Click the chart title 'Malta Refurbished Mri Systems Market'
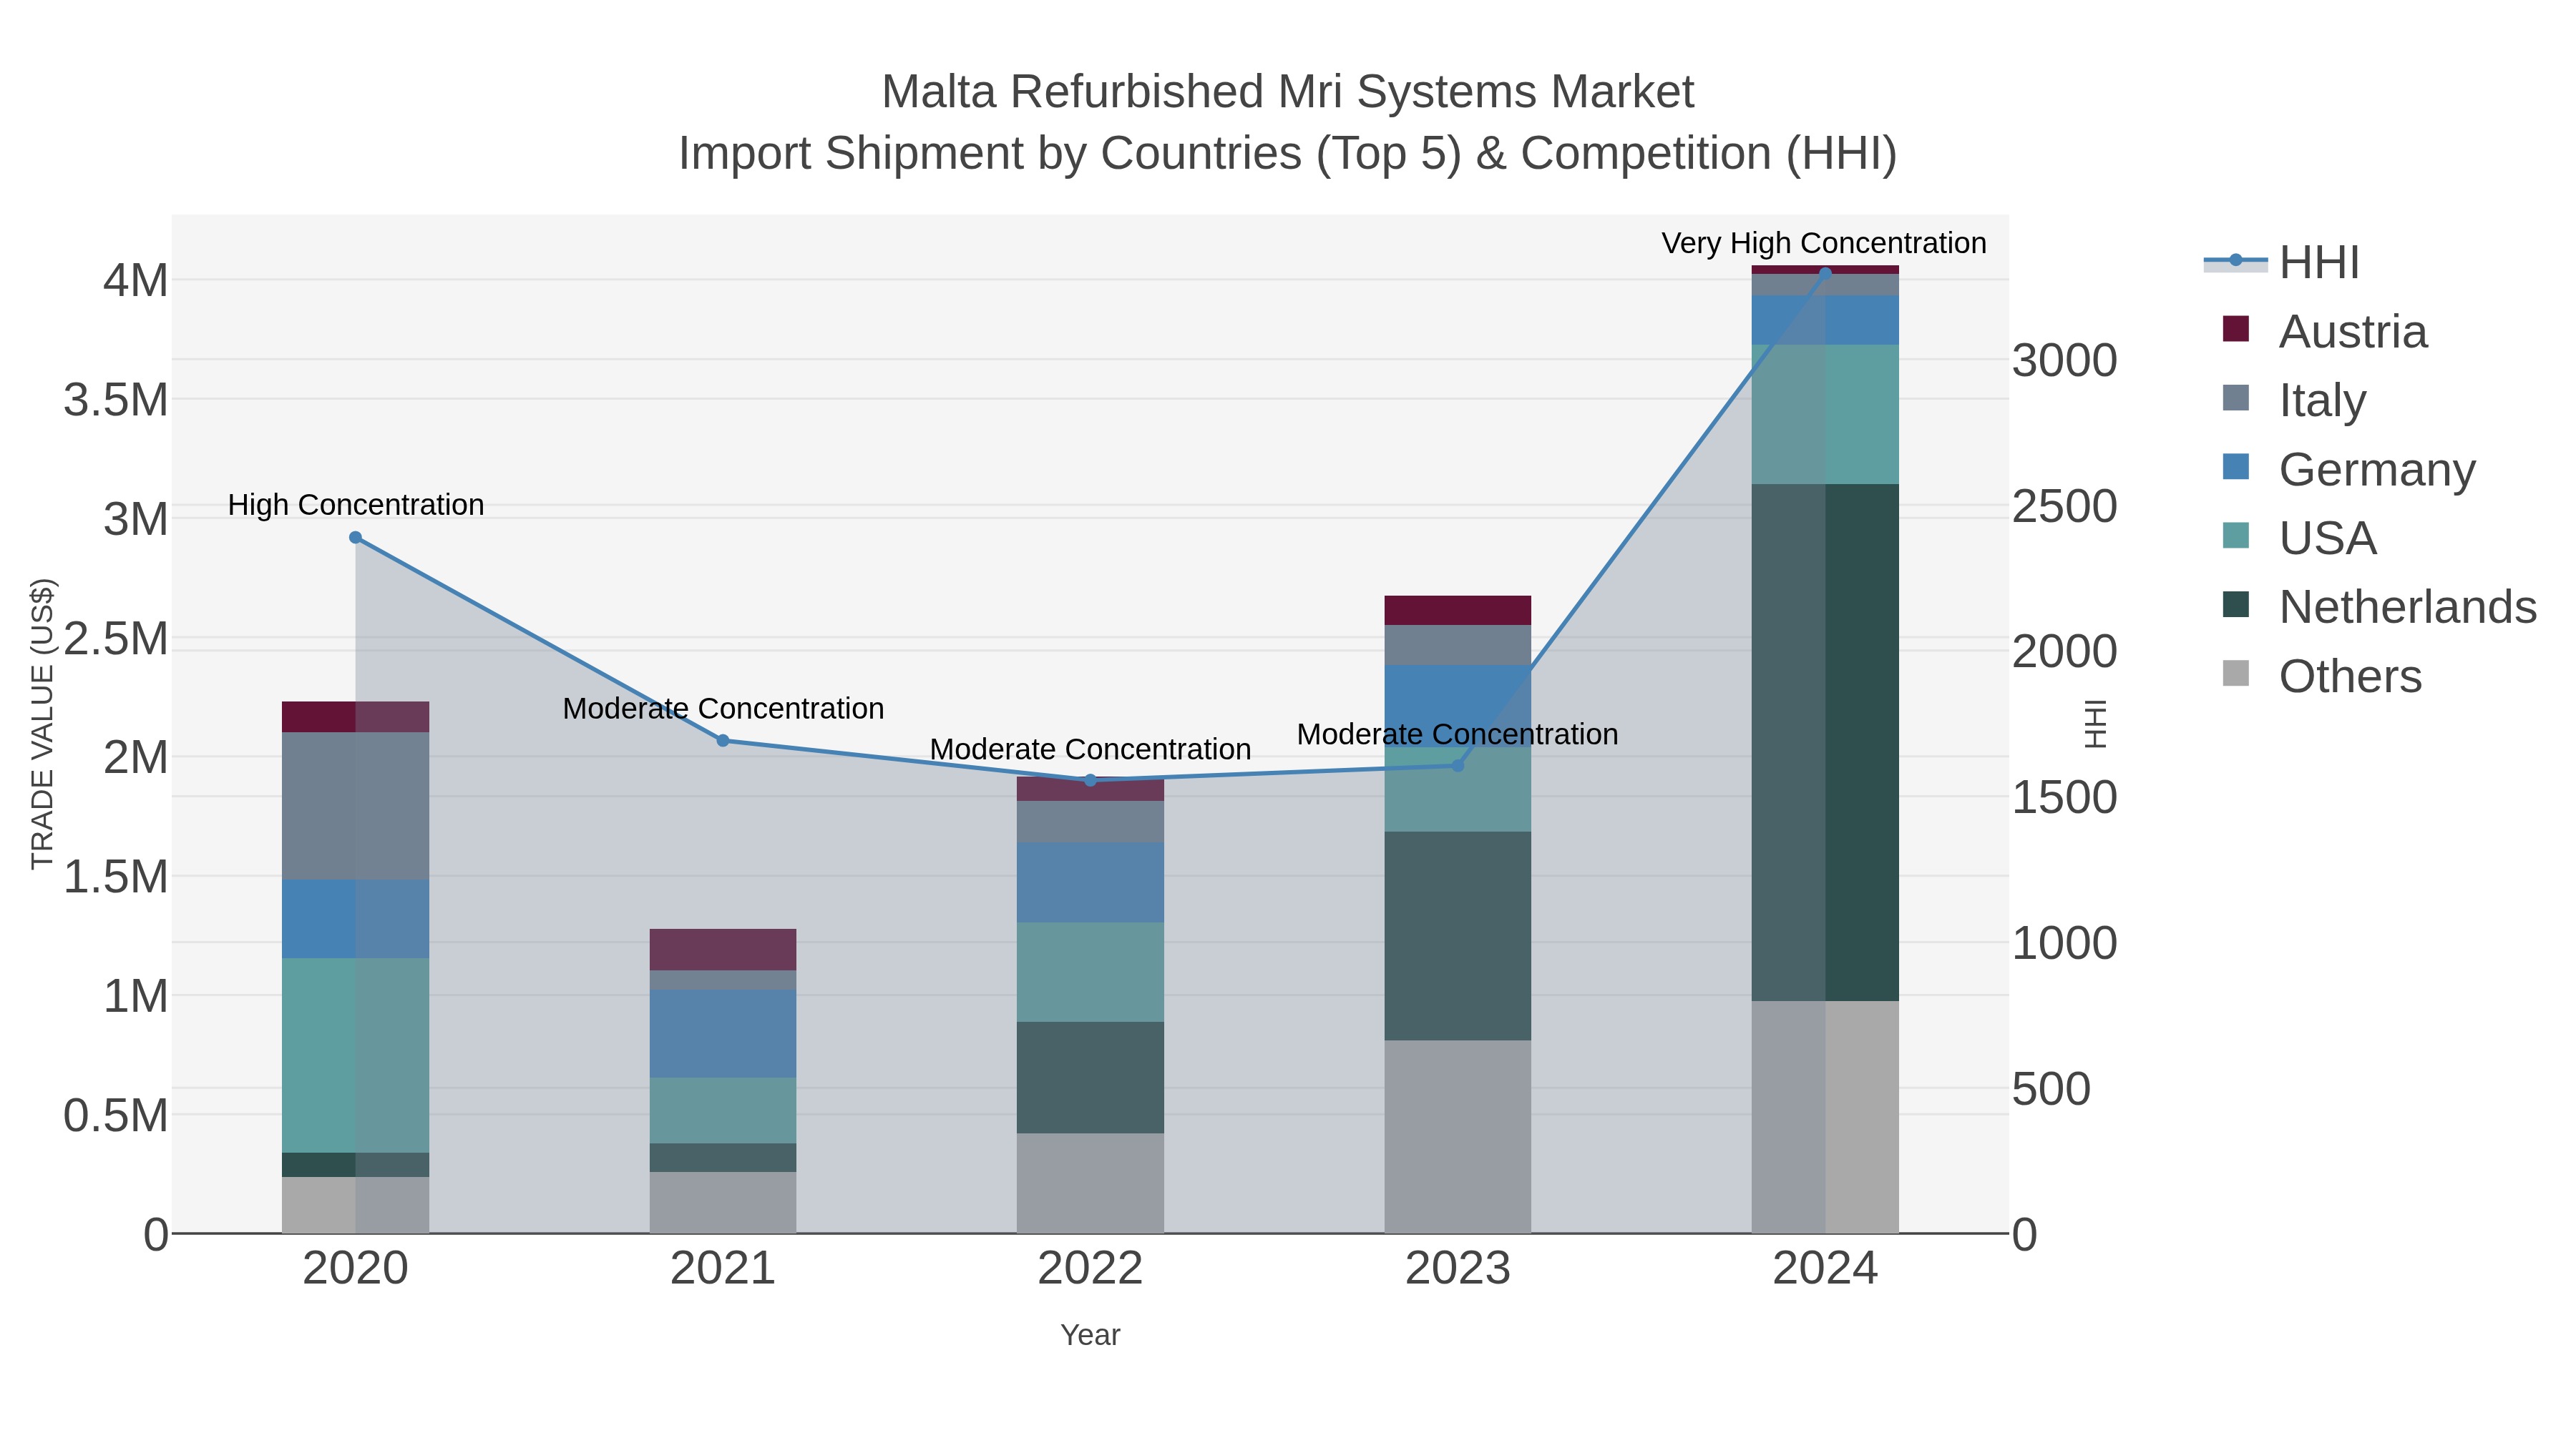2576x1448 pixels. (1288, 92)
